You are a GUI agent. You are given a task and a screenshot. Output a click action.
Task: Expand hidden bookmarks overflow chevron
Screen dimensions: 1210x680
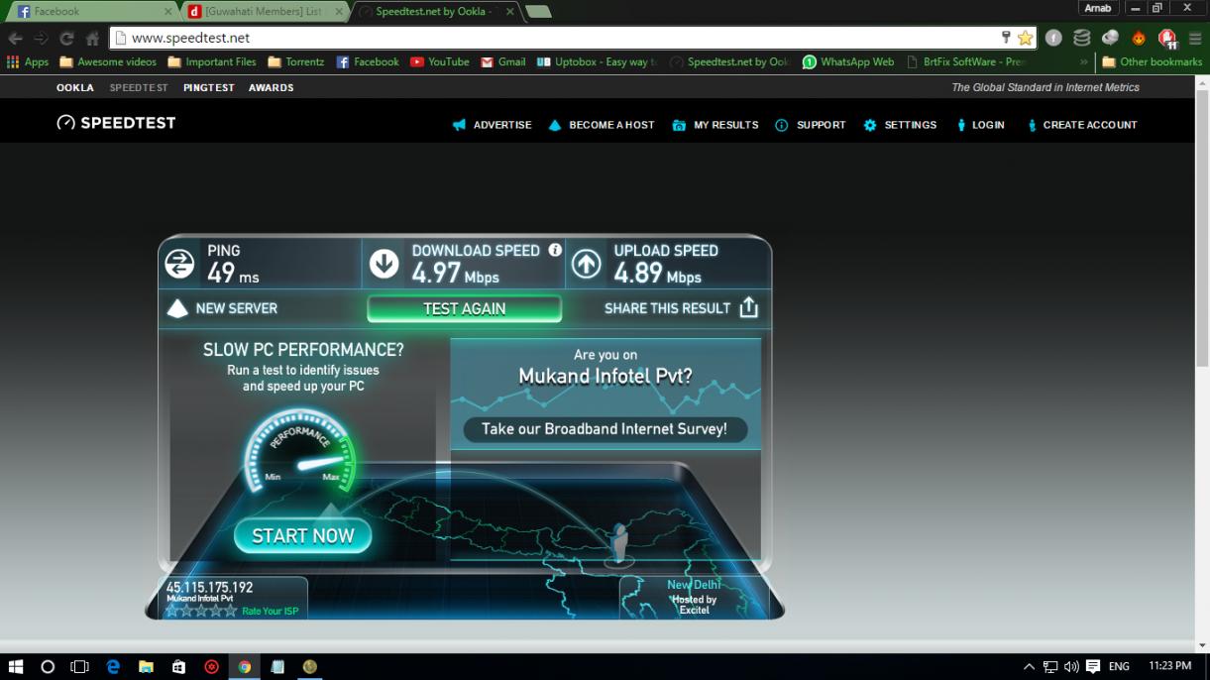(x=1083, y=61)
